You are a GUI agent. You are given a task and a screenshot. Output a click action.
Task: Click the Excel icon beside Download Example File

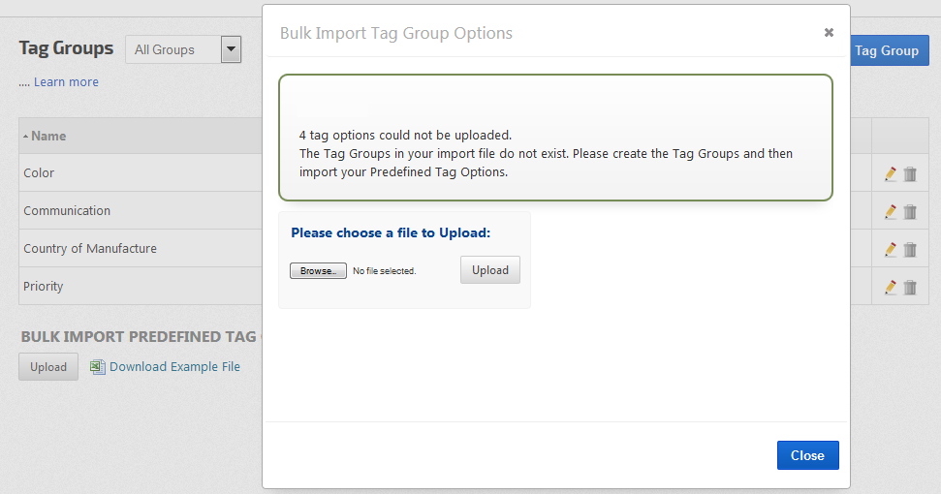coord(97,367)
